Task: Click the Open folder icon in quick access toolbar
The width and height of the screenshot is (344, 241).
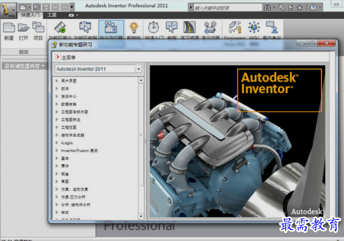Action: [37, 7]
